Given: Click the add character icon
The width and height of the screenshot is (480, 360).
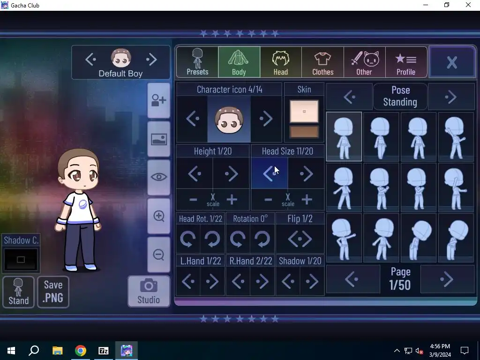Looking at the screenshot, I should [x=158, y=100].
